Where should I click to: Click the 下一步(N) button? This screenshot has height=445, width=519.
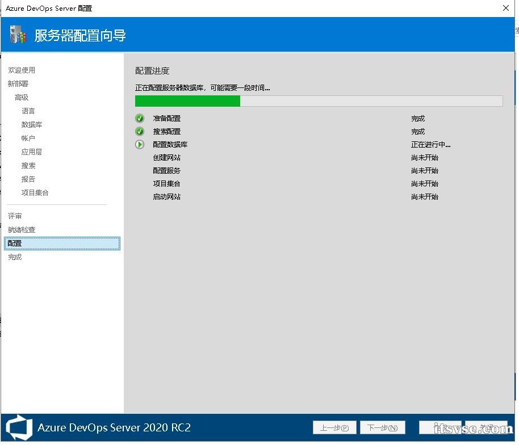click(382, 427)
